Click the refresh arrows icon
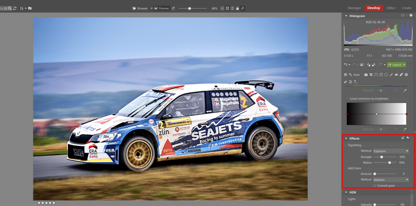 click(15, 8)
